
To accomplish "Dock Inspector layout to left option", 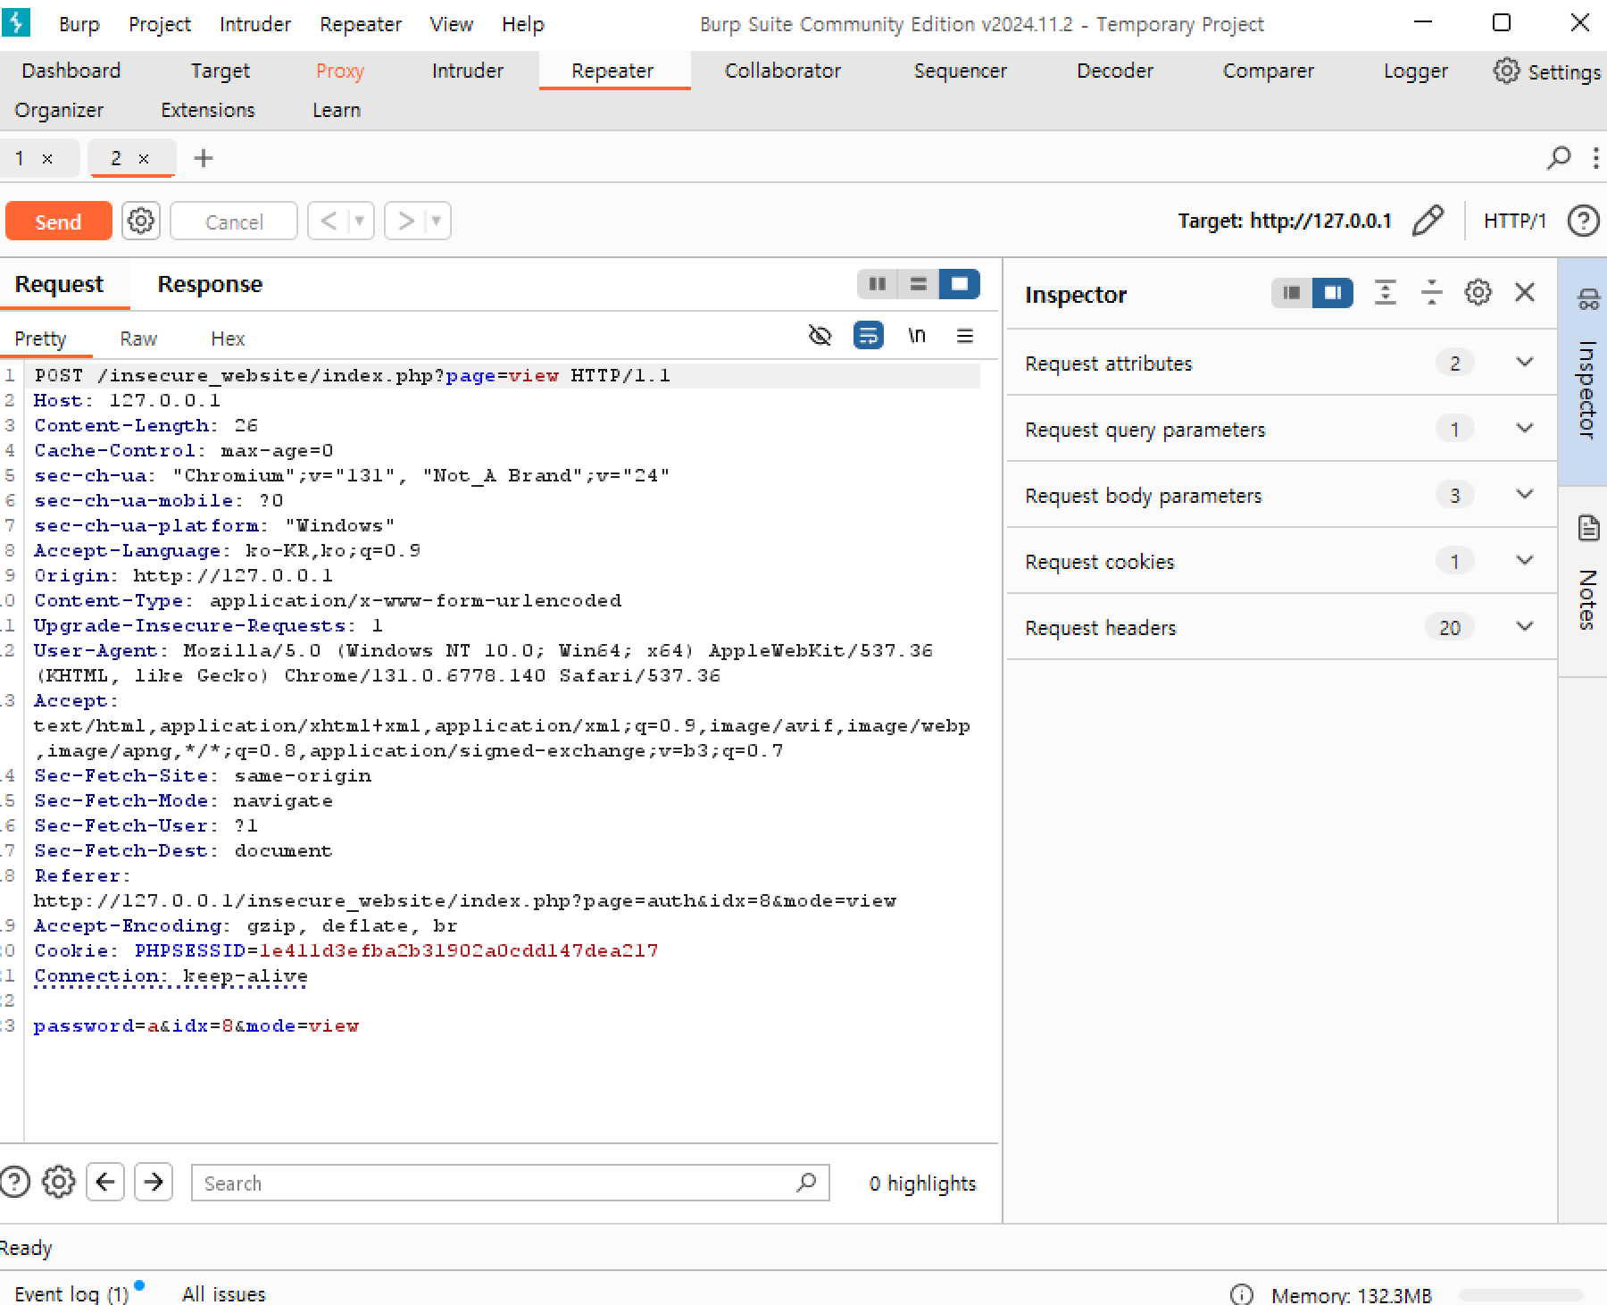I will pos(1291,293).
